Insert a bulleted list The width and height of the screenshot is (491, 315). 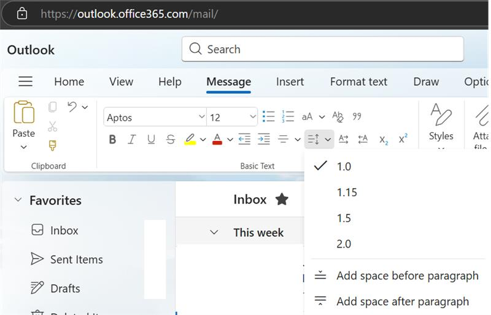[268, 116]
